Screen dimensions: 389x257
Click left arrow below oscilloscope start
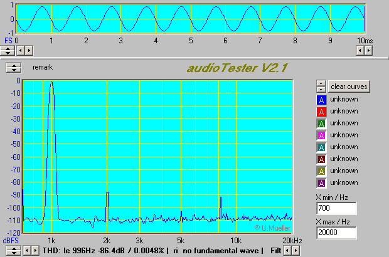pyautogui.click(x=21, y=51)
